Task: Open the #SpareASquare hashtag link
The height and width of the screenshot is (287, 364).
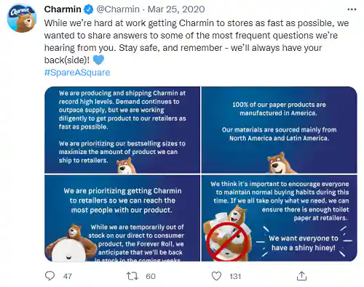Action: pos(77,73)
